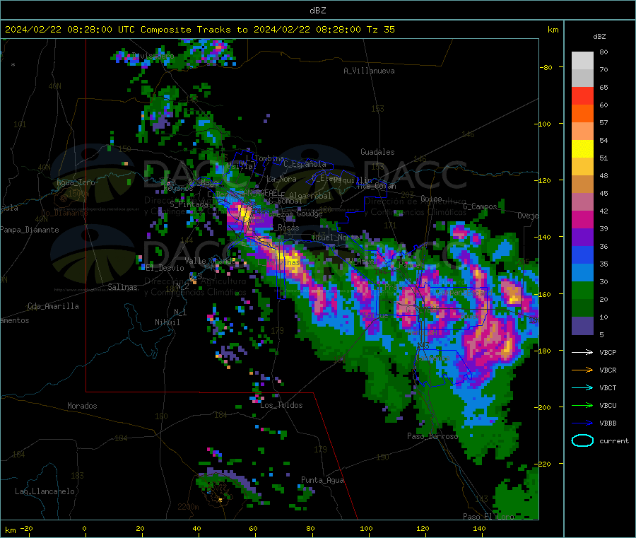The image size is (636, 538).
Task: Click the purple 36-39 dBZ swatch
Action: (x=582, y=238)
